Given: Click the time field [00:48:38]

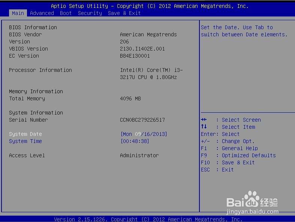Looking at the screenshot, I should [135, 141].
